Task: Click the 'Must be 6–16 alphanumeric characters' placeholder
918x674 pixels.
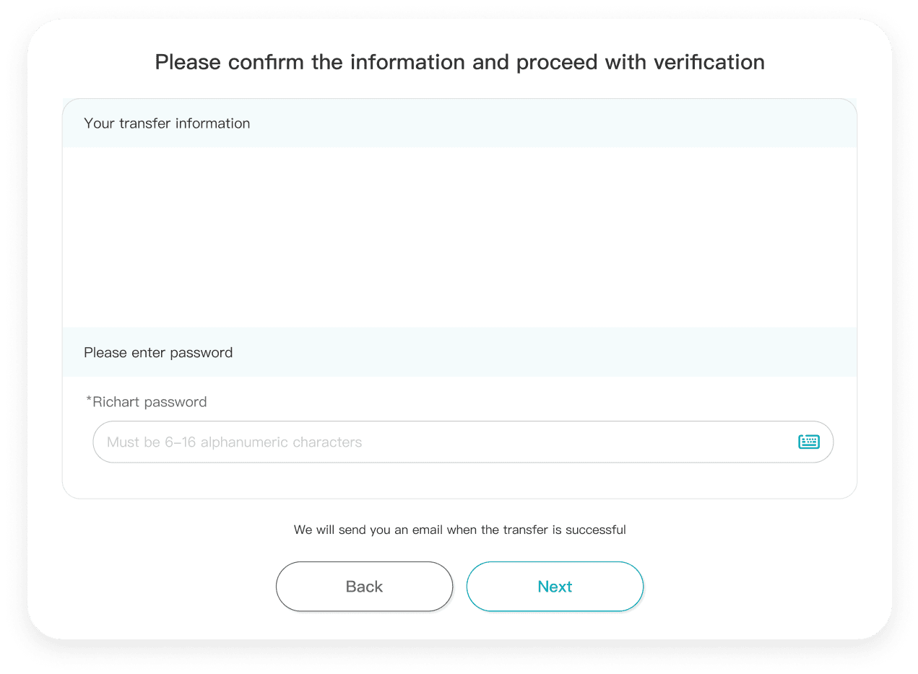Action: click(x=234, y=442)
